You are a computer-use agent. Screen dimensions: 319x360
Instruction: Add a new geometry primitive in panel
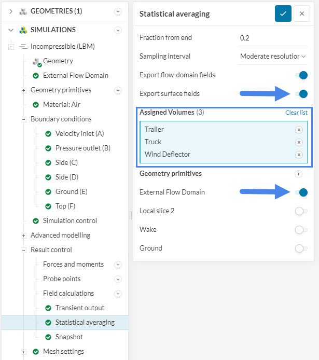coord(298,174)
